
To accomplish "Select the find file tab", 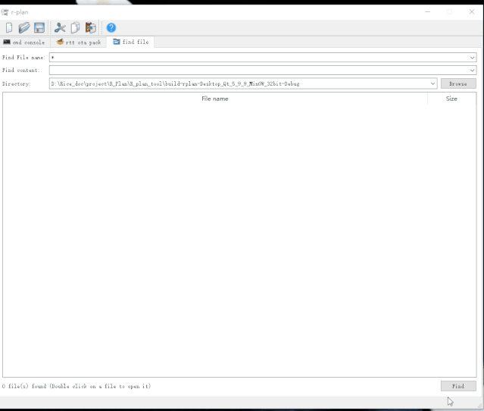I will [131, 42].
